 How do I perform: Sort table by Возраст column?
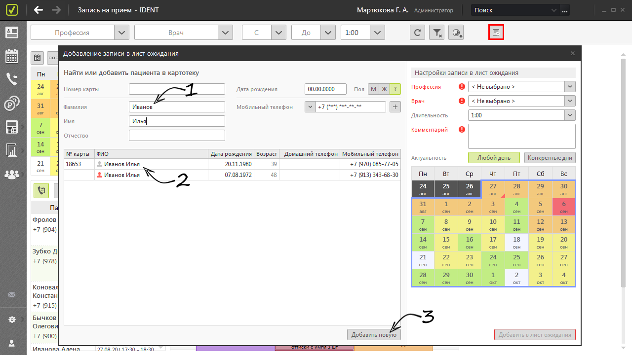click(x=267, y=154)
